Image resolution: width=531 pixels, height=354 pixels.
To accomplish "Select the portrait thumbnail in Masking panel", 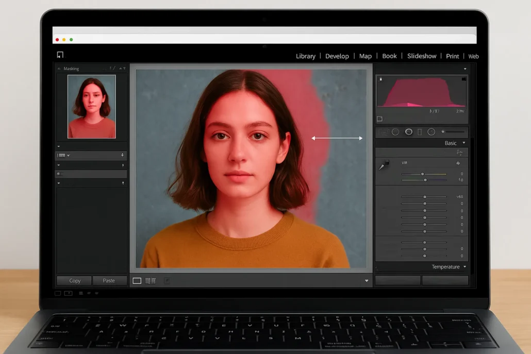I will tap(91, 106).
